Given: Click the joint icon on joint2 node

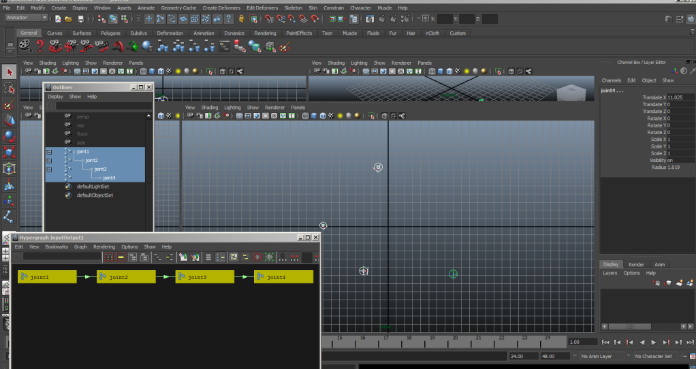Looking at the screenshot, I should [103, 277].
